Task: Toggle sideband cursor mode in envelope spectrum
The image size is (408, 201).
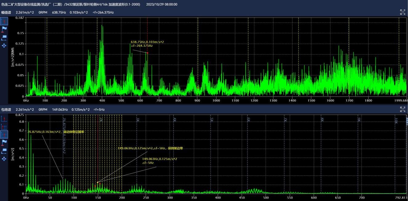Action: coord(4,135)
